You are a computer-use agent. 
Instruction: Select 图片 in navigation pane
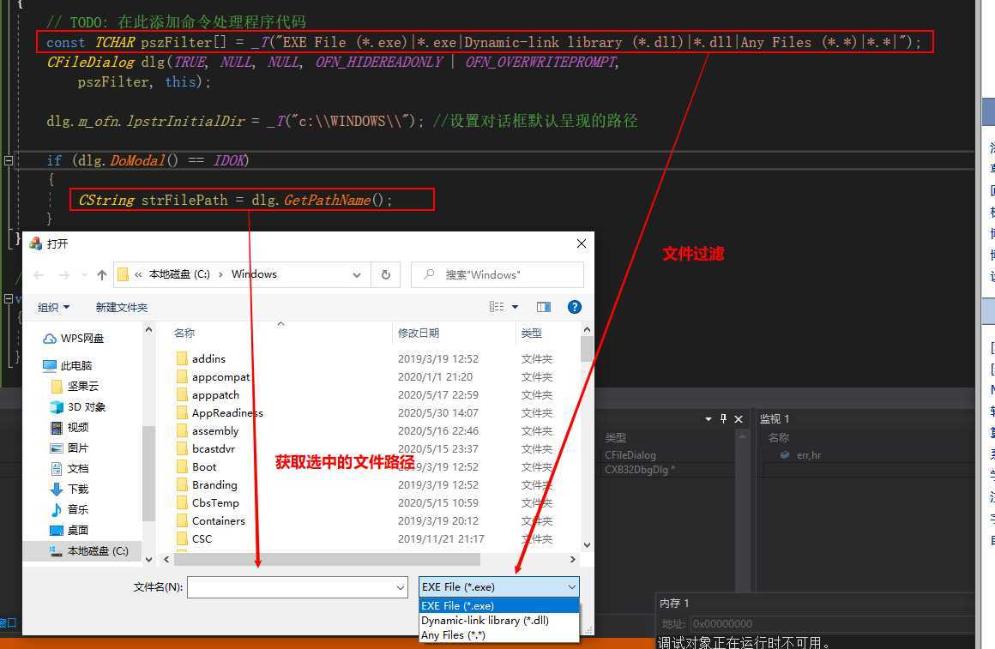pyautogui.click(x=69, y=448)
